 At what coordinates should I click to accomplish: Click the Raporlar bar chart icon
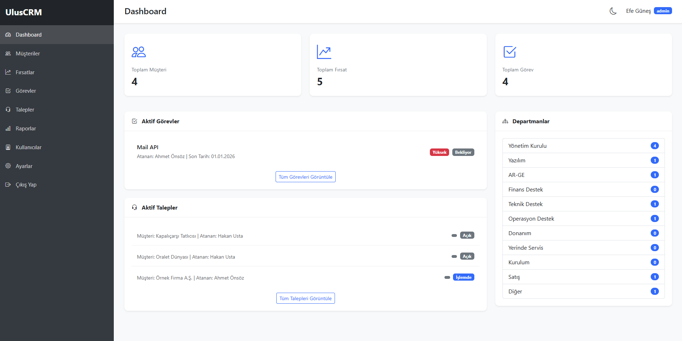tap(8, 129)
